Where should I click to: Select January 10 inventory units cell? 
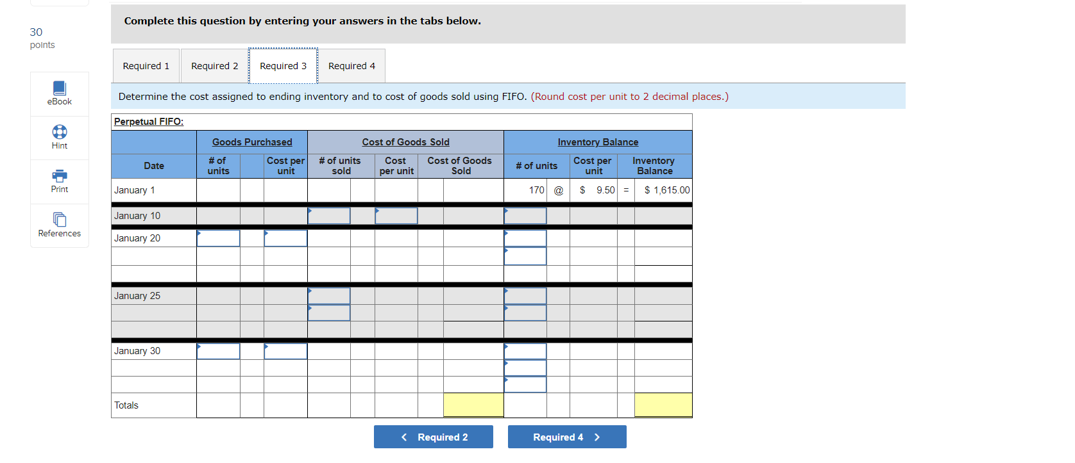[525, 216]
